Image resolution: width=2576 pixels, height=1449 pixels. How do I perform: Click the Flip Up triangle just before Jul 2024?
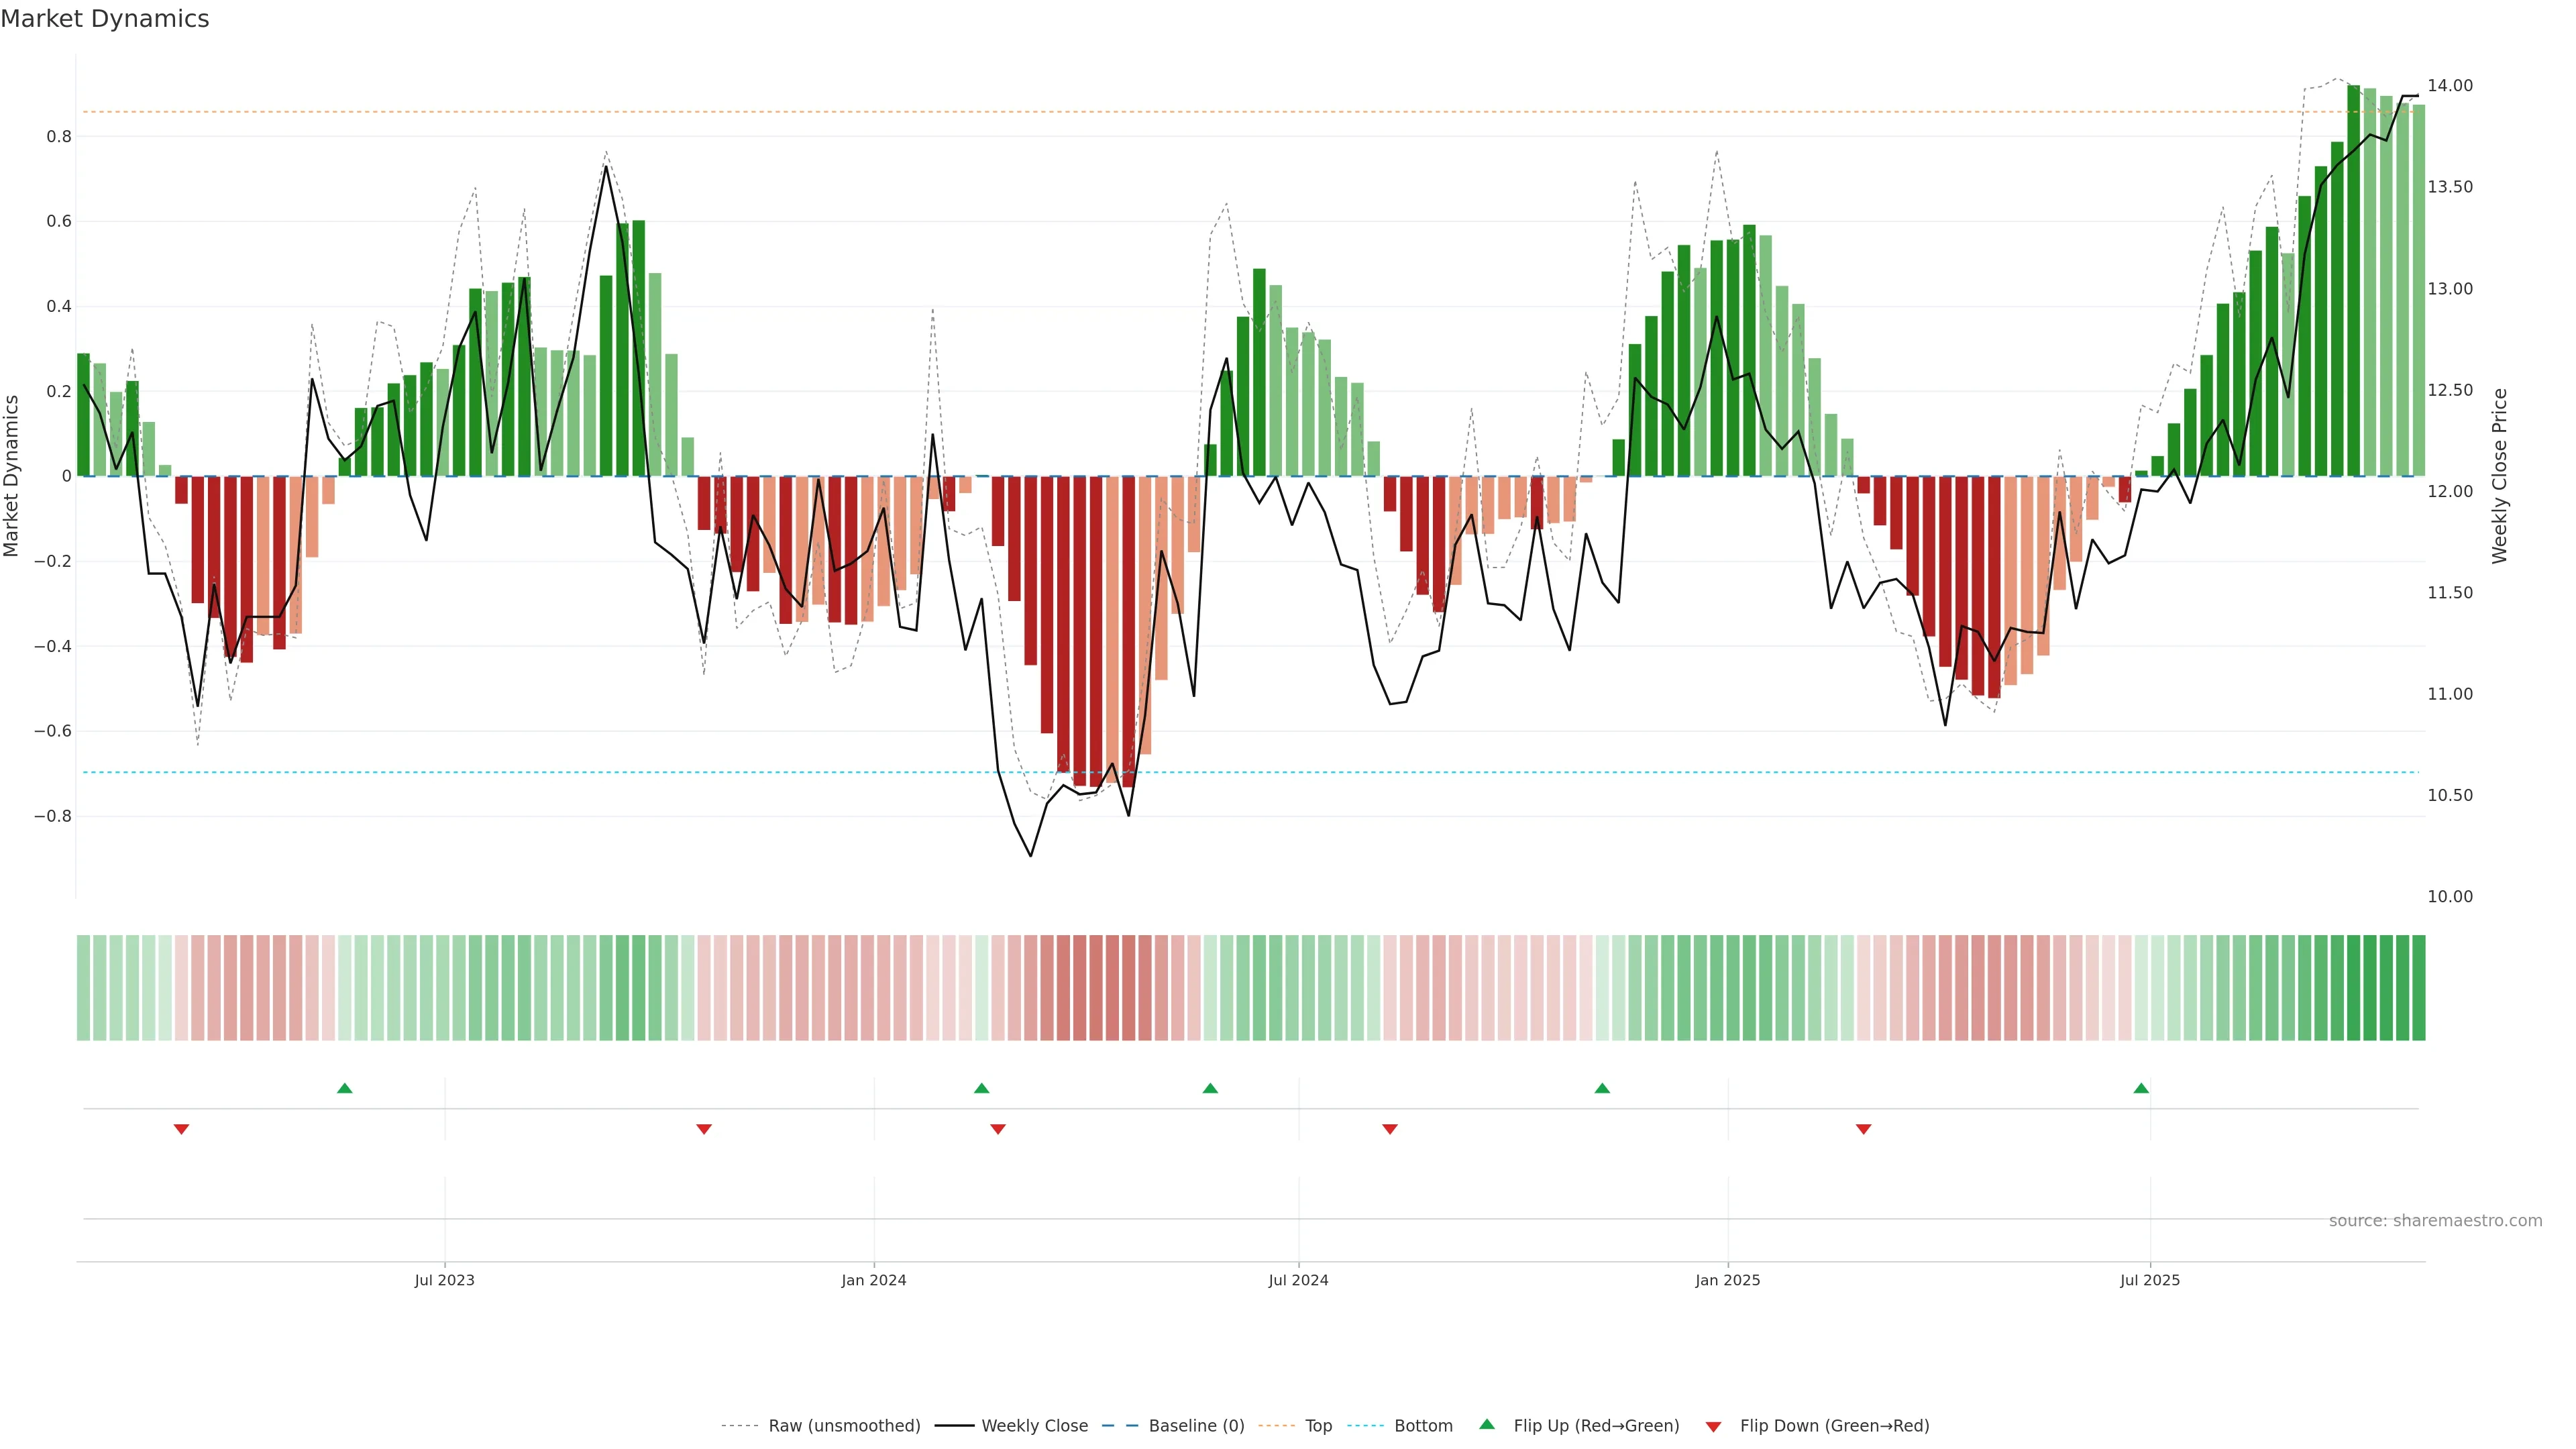click(x=1210, y=1088)
